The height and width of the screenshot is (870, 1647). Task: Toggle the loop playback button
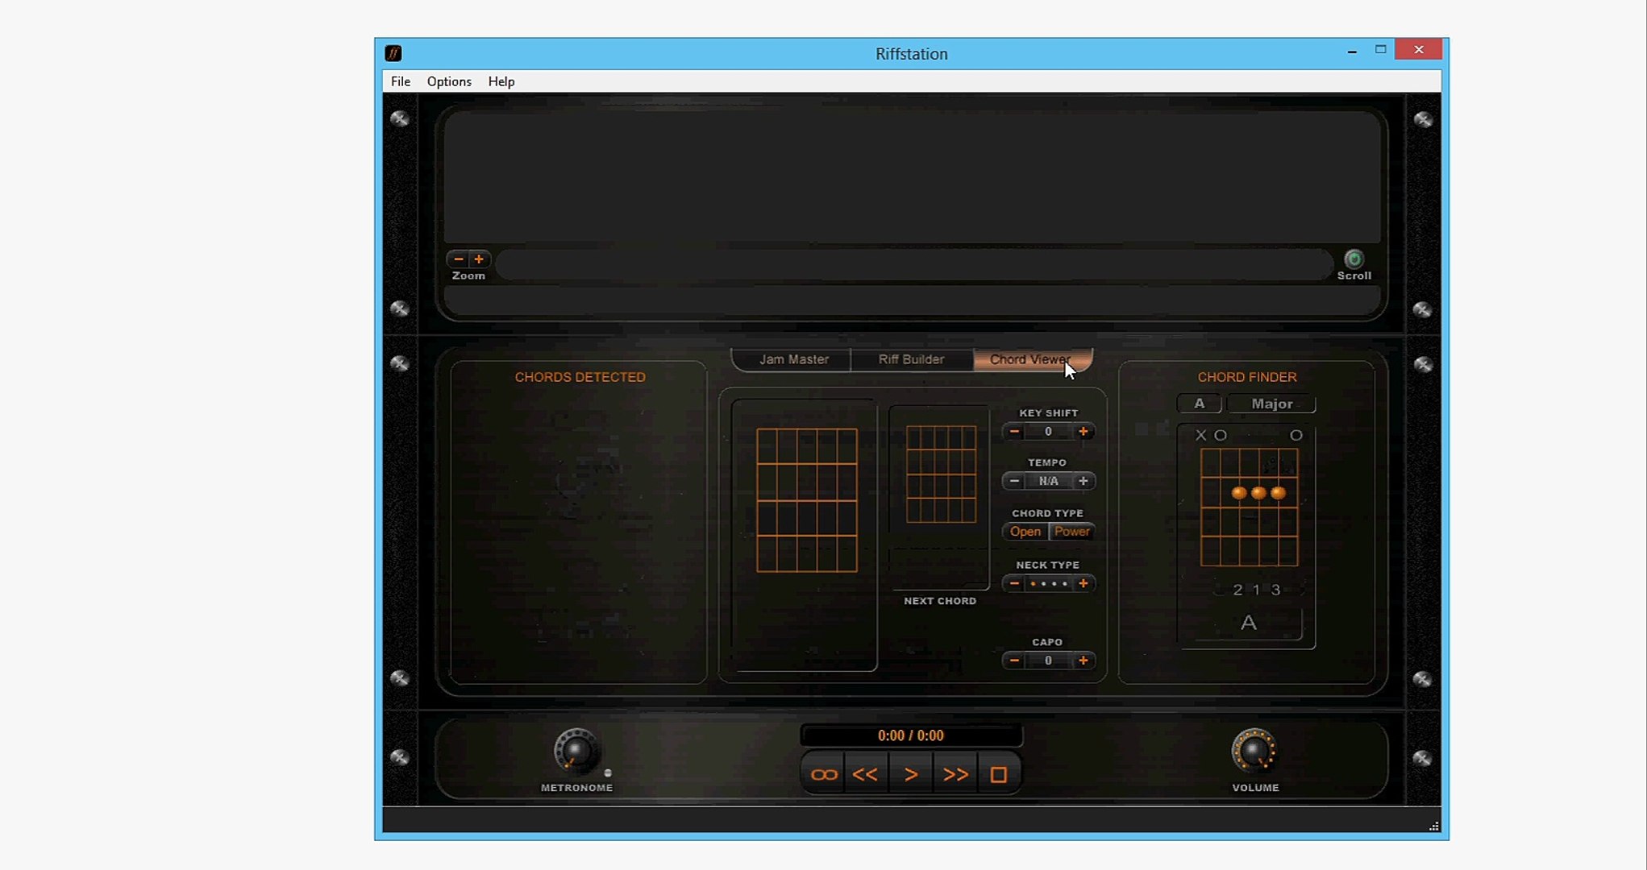click(x=824, y=774)
